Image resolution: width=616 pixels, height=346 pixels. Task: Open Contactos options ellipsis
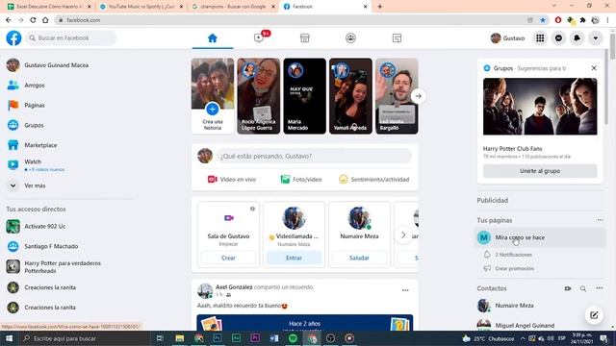click(x=599, y=288)
